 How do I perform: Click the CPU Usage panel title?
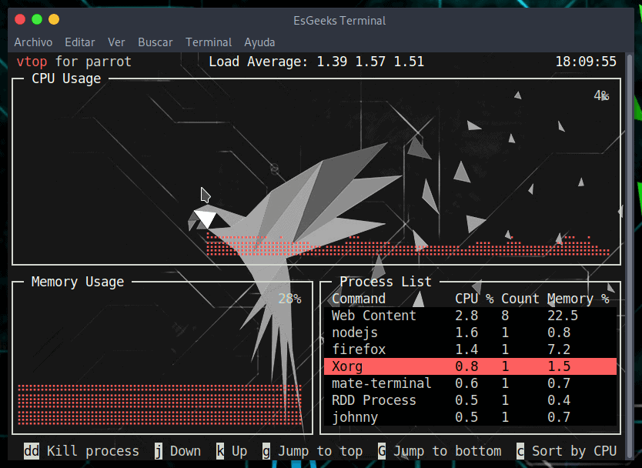click(x=66, y=79)
